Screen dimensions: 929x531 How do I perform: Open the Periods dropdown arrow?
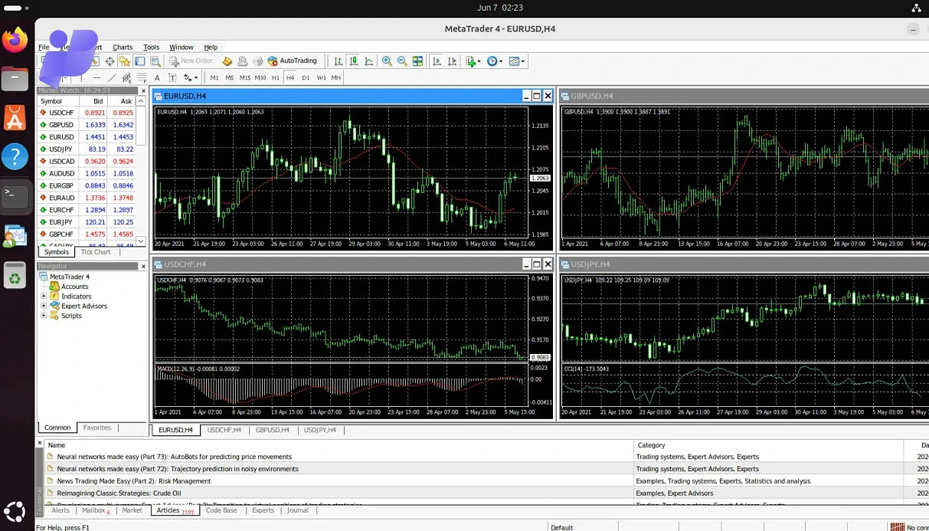[501, 61]
